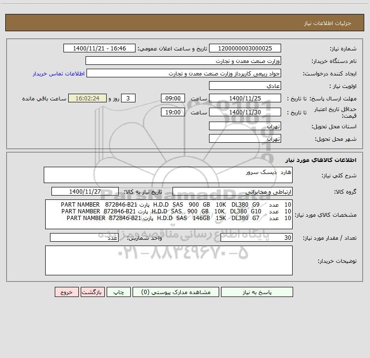Image resolution: width=370 pixels, height=358 pixels.
Task: Click the remaining days field showing 3
Action: (x=128, y=98)
